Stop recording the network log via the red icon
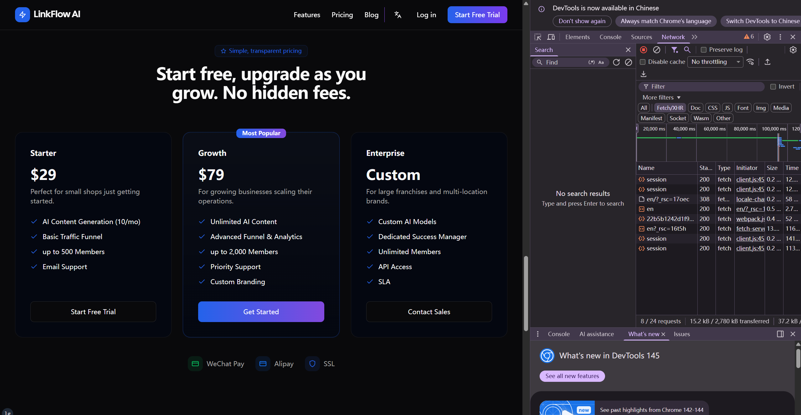 (x=644, y=50)
